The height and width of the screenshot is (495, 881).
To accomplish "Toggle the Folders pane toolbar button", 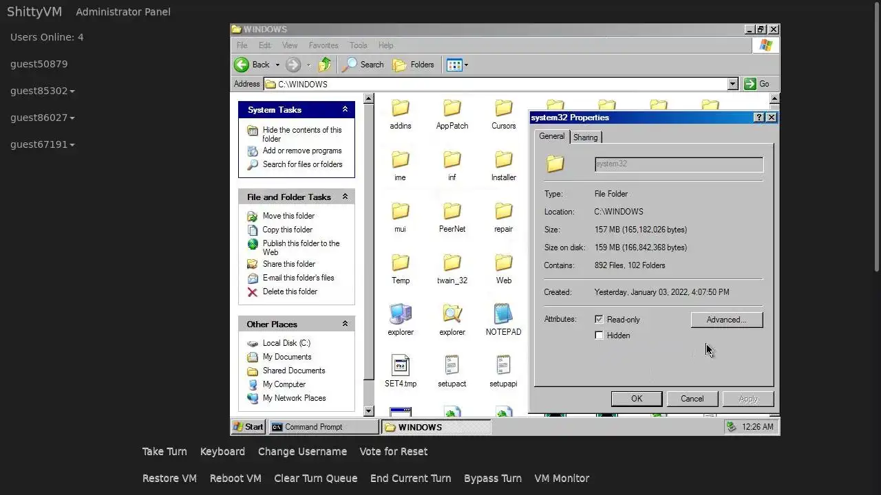I will tap(414, 65).
